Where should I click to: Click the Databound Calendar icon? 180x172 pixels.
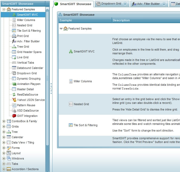(14, 68)
